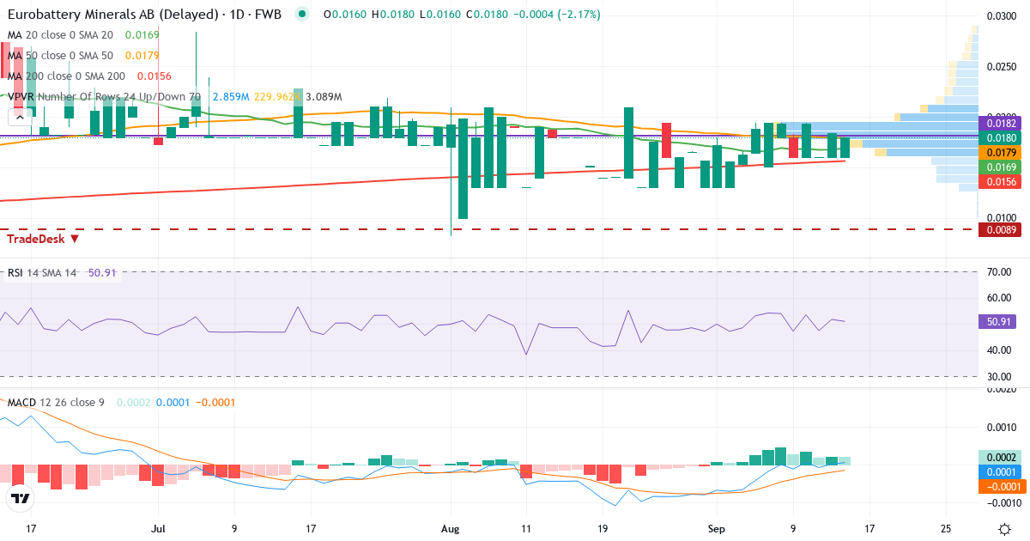
Task: Click the VPVR total 3.089M value
Action: pos(324,97)
